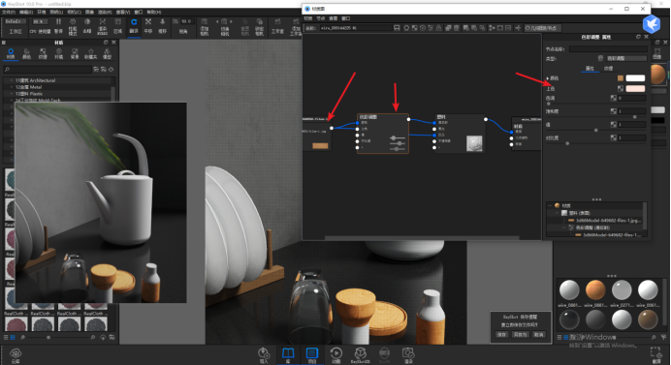
Task: Click the delete trash icon in Material Graph toolbar
Action: pos(457,28)
